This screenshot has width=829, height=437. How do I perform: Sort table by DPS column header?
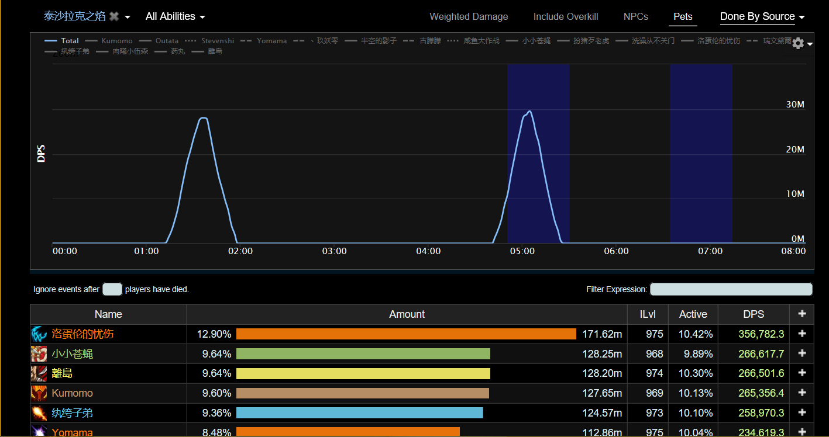(x=754, y=314)
